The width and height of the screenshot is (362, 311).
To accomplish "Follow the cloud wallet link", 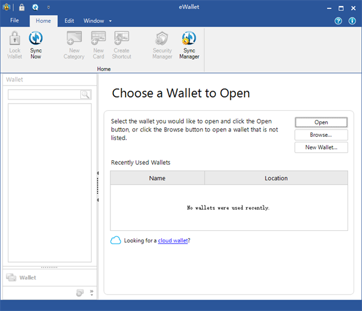I will tap(173, 240).
